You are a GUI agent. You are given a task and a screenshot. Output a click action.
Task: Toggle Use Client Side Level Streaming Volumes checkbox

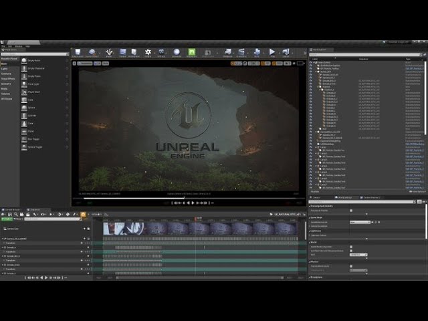coord(351,251)
